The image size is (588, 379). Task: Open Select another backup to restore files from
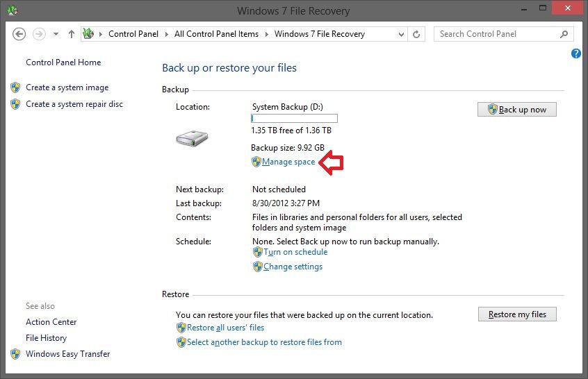click(264, 342)
